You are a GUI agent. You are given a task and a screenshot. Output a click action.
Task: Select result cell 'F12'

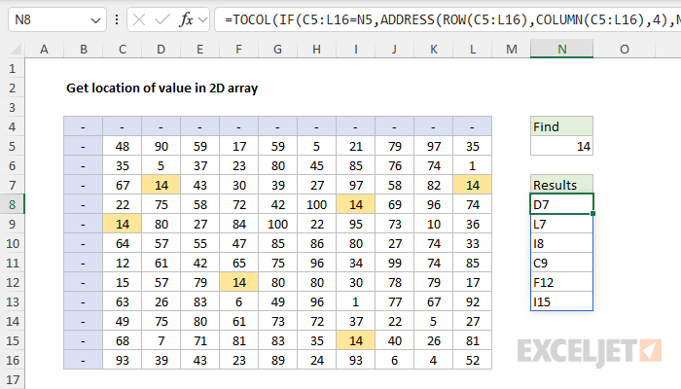(x=561, y=283)
